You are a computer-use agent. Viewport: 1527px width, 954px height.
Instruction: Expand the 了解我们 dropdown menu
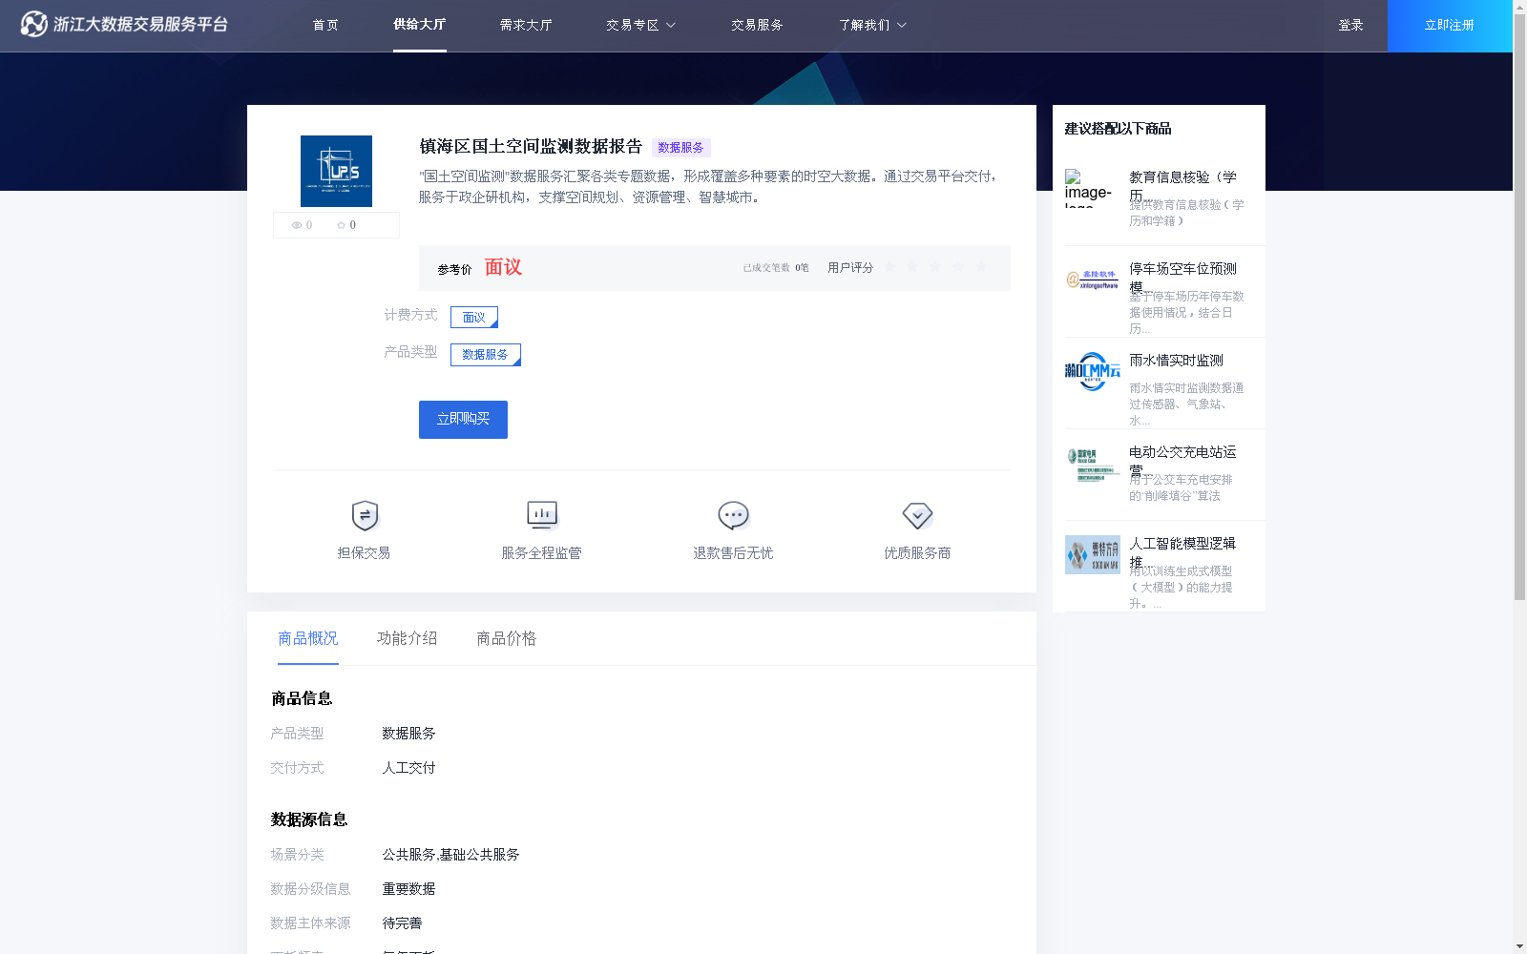[x=872, y=26]
